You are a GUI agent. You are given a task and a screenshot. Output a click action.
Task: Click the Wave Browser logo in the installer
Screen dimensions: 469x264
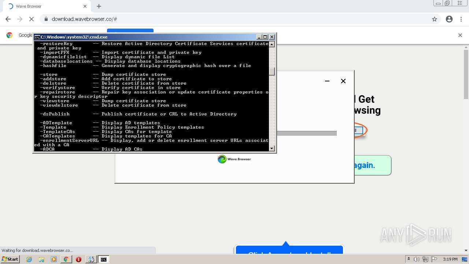(x=234, y=159)
